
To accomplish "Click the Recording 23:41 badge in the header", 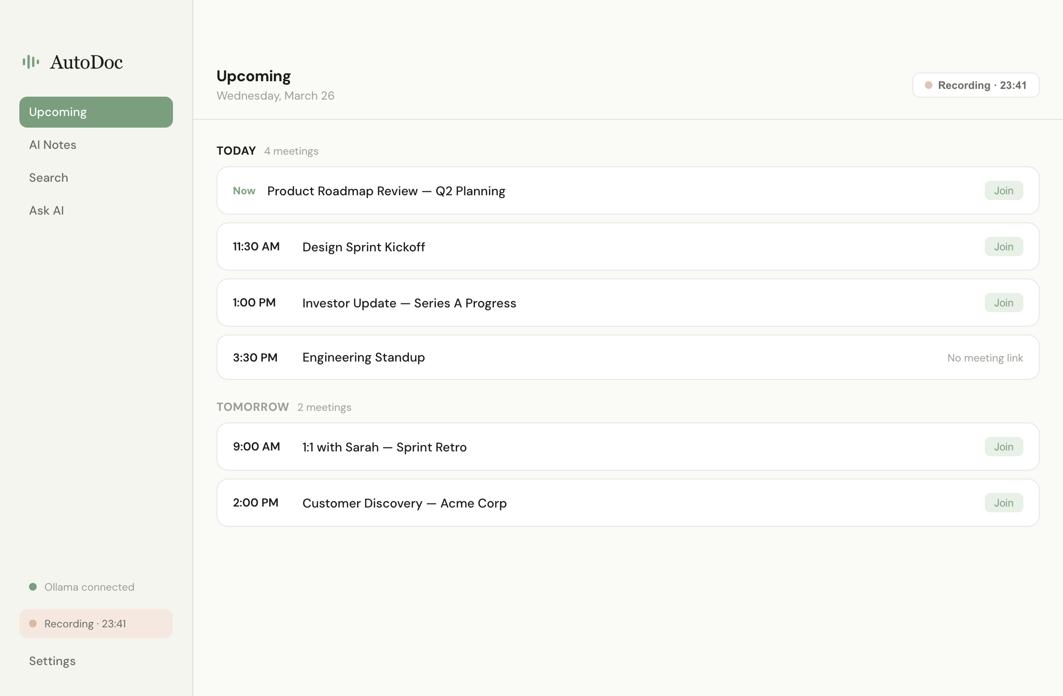I will (x=976, y=85).
